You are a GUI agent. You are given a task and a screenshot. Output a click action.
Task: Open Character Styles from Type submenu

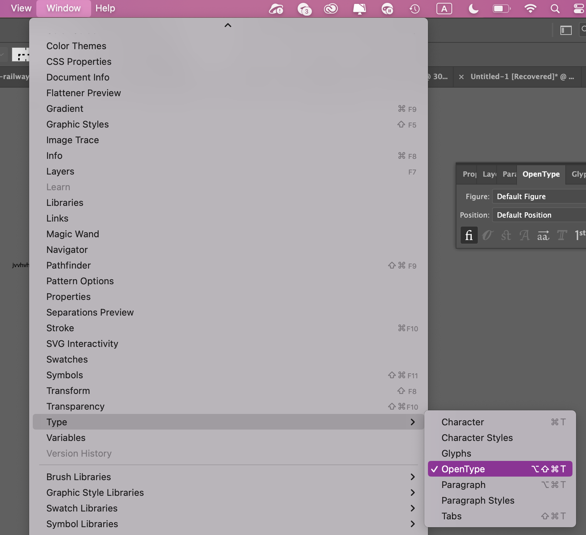pyautogui.click(x=477, y=438)
